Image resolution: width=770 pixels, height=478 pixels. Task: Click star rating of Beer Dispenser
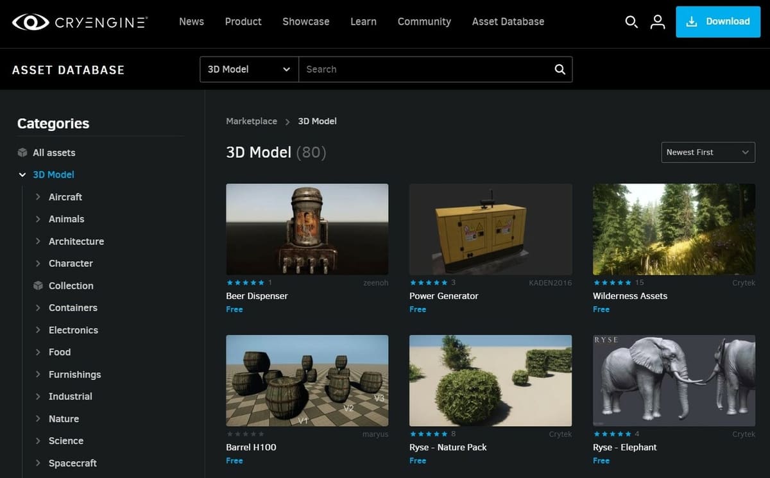pyautogui.click(x=245, y=283)
